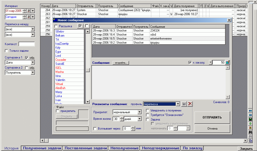The image size is (257, 151).
Task: Open the Полученные задачи tab
Action: tap(42, 148)
